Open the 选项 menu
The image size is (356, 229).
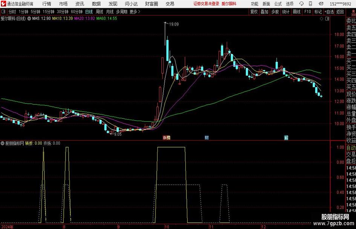tap(289, 4)
